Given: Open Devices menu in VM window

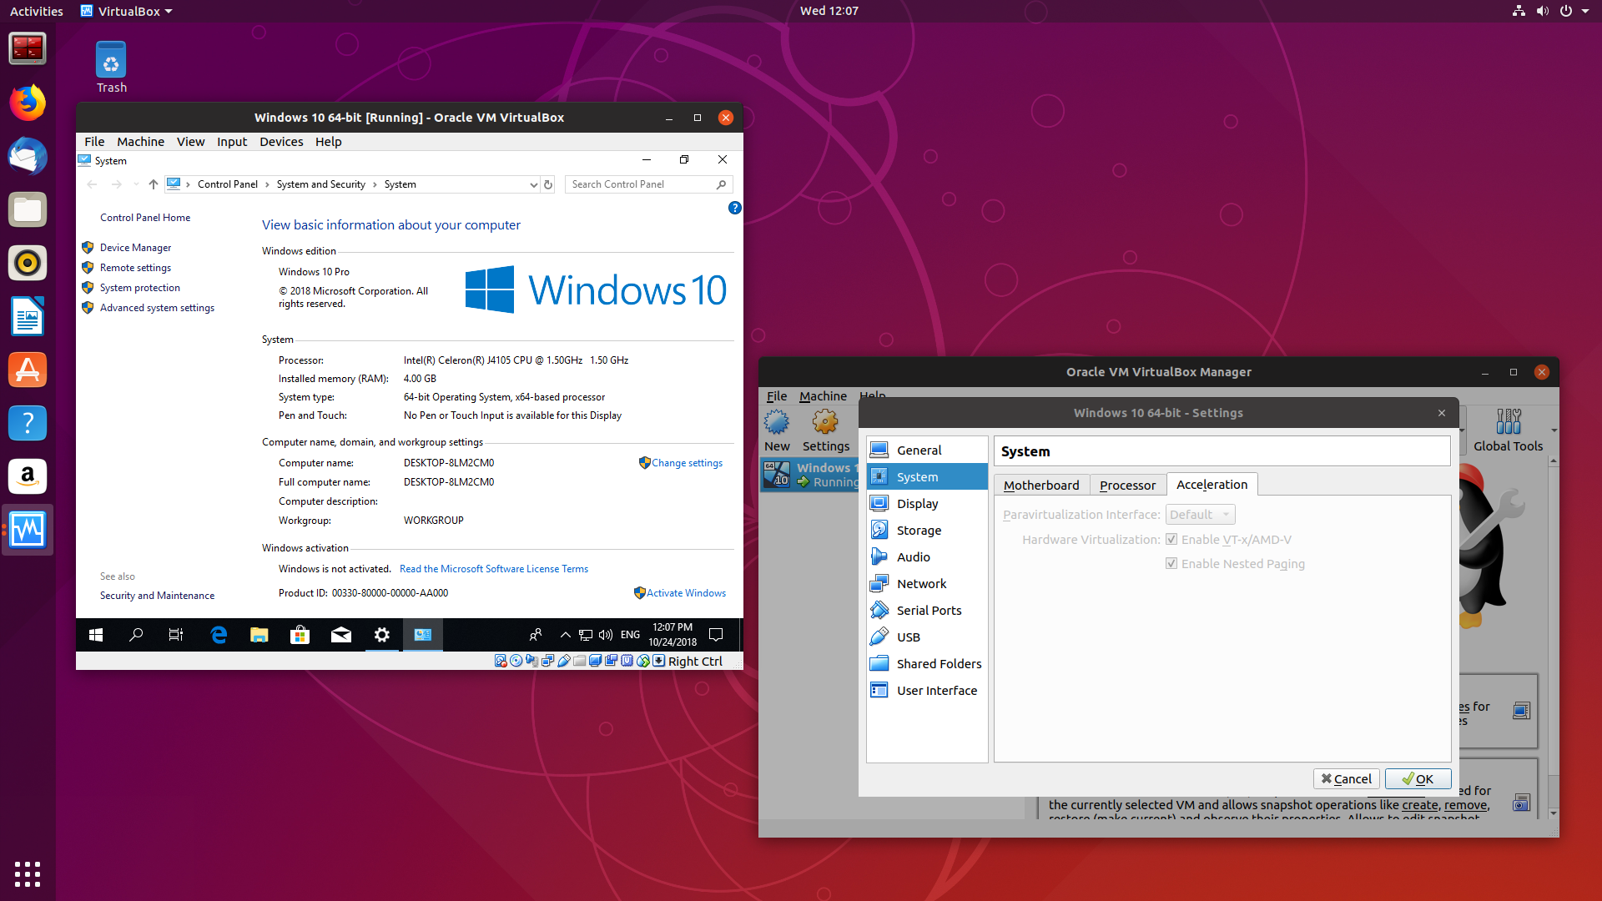Looking at the screenshot, I should click(281, 142).
